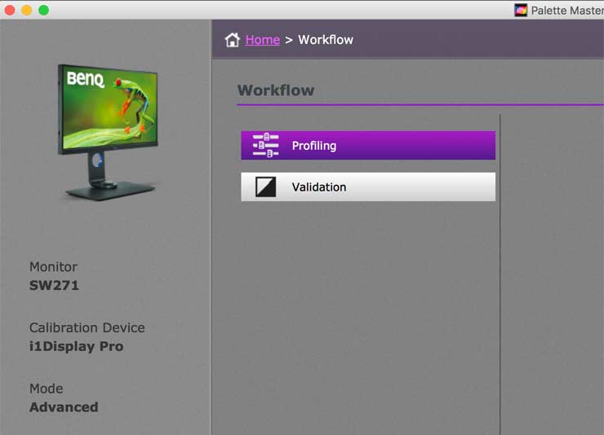Open the Home breadcrumb link
Image resolution: width=604 pixels, height=435 pixels.
(262, 40)
